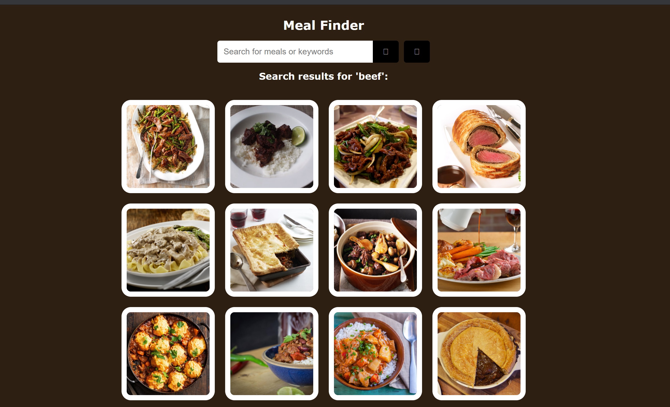View the stew with dumplings in skillet
The image size is (670, 407).
[168, 353]
